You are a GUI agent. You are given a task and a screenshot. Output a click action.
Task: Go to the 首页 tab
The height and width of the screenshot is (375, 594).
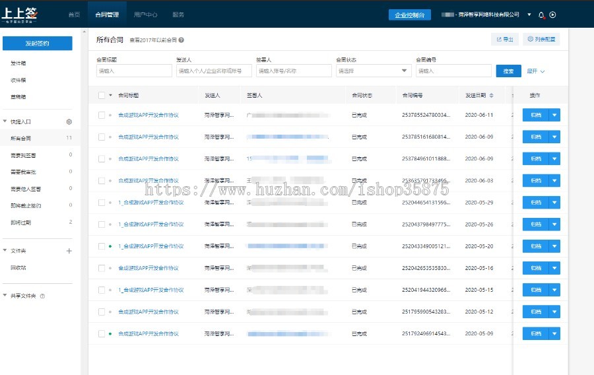pos(74,15)
